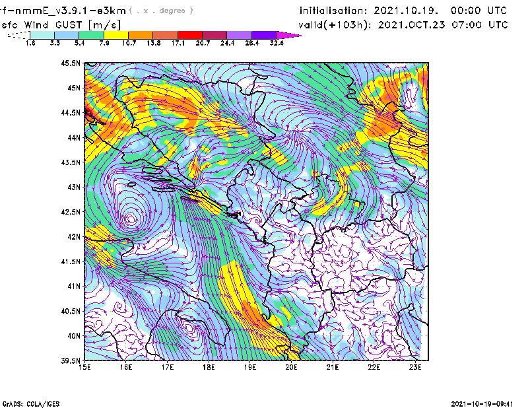Click the legend value 28.4
This screenshot has height=408, width=528.
[x=252, y=43]
